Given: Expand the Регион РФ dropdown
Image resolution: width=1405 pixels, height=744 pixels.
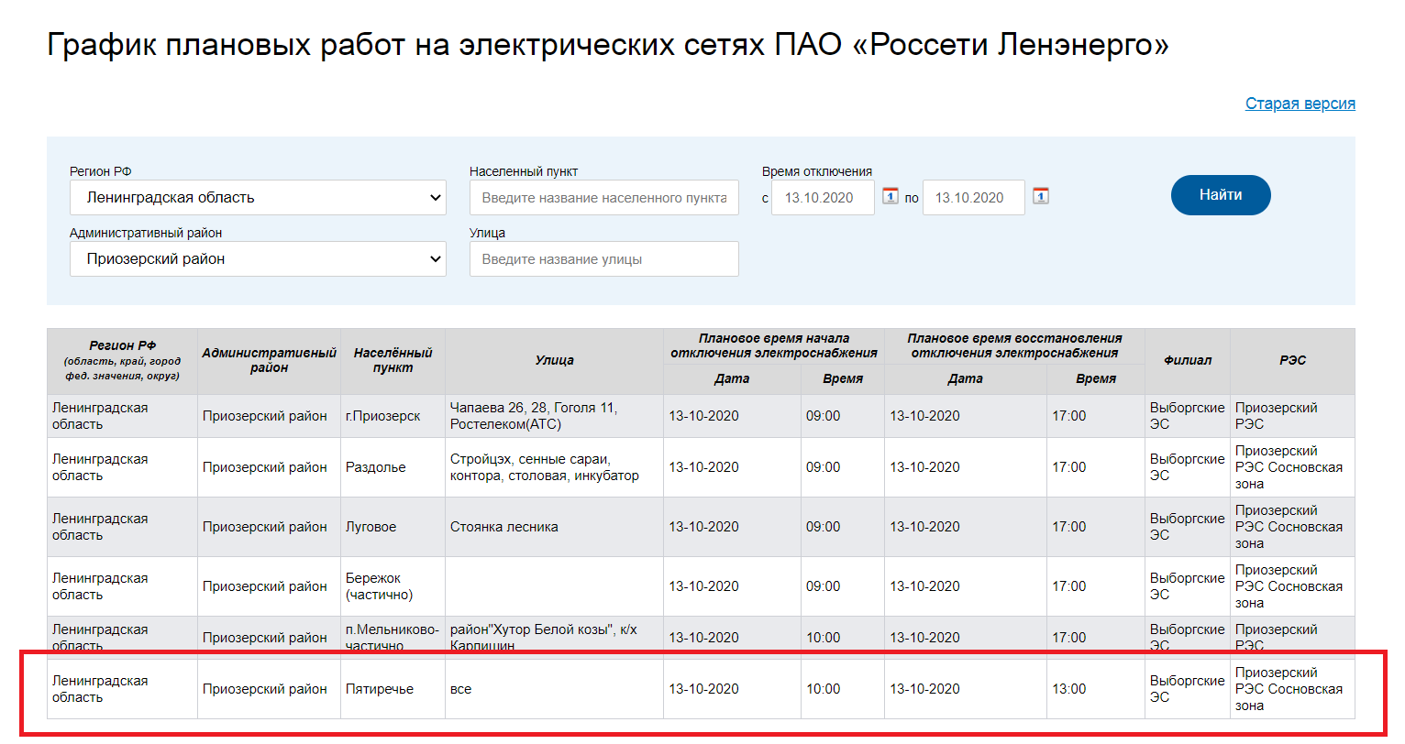Looking at the screenshot, I should click(258, 198).
